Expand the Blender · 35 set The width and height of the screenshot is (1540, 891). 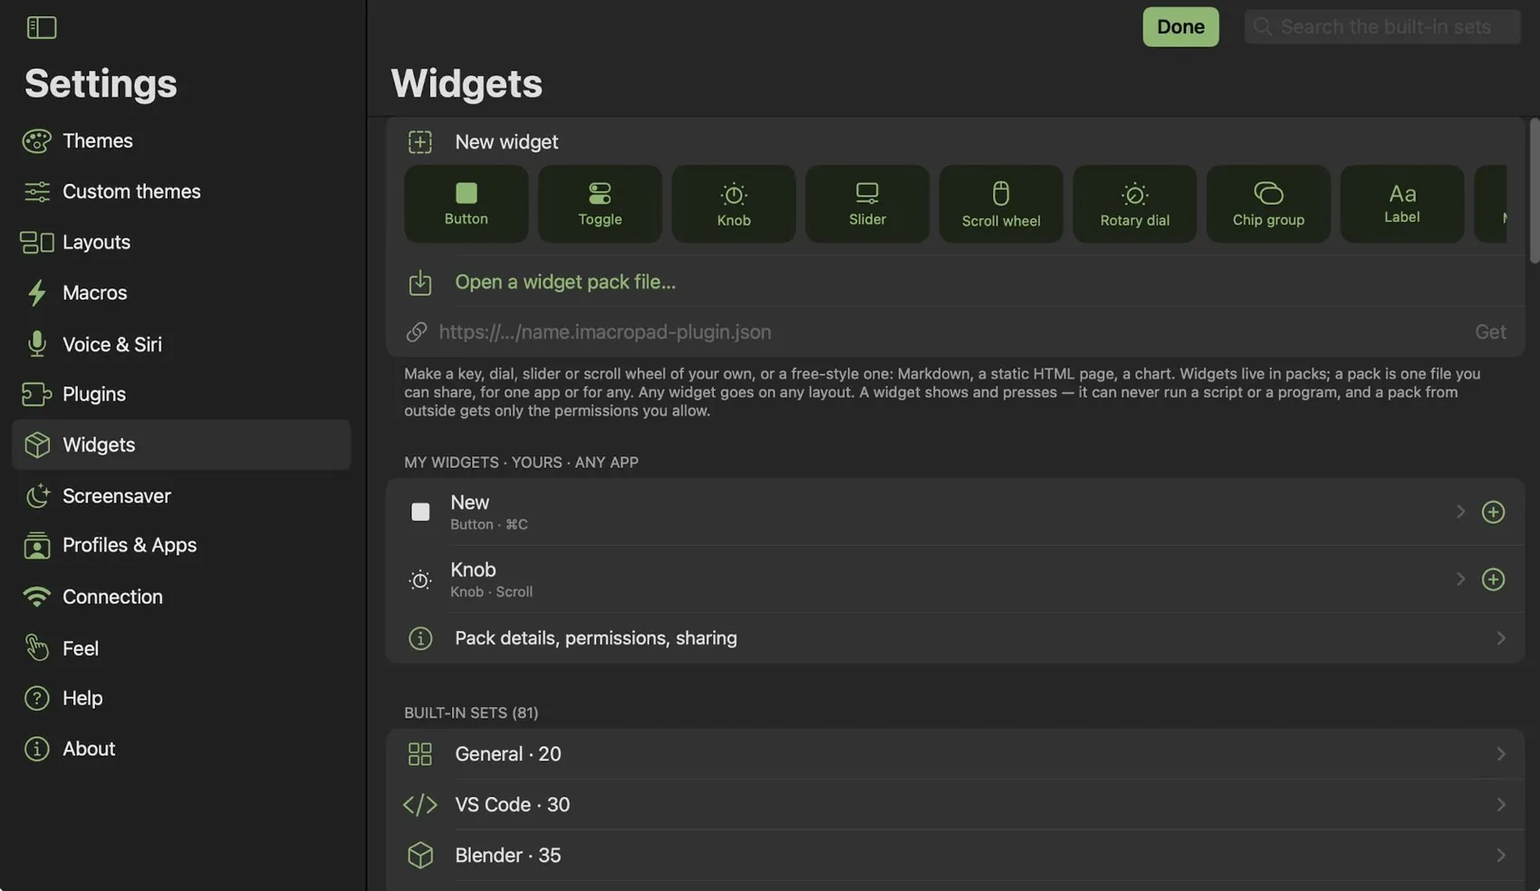(x=955, y=856)
